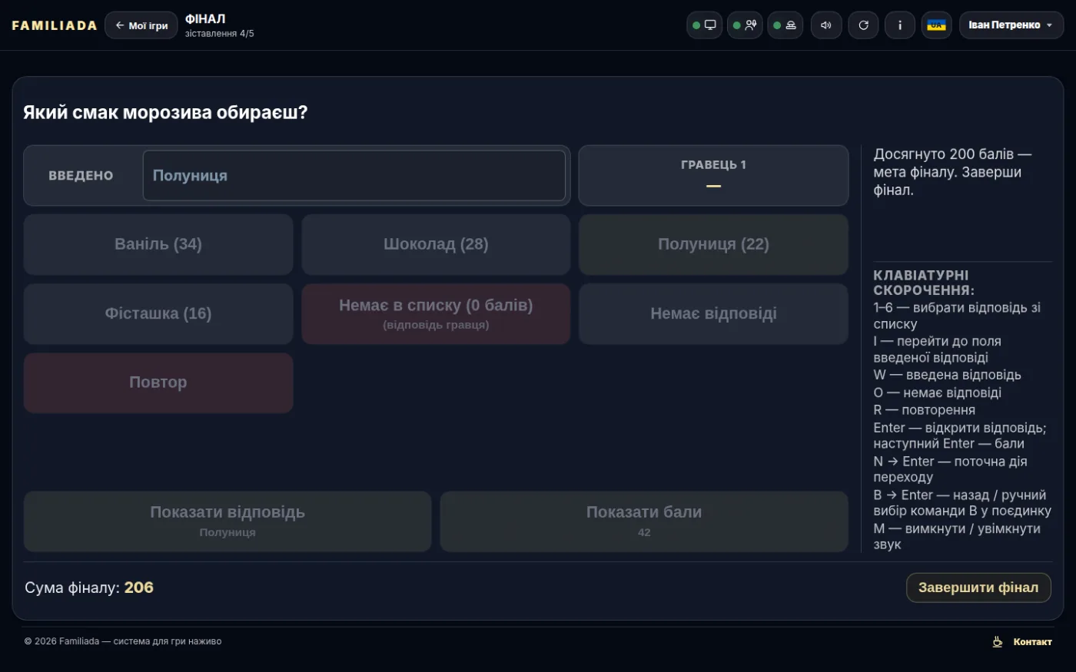Screen dimensions: 1076x672
Task: Switch language via the UA flag
Action: click(937, 25)
